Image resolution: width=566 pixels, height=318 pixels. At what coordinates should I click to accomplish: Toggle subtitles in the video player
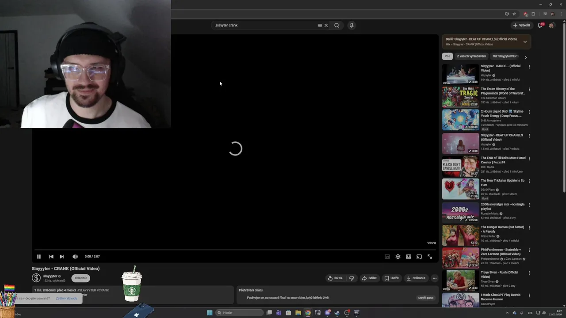coord(387,257)
